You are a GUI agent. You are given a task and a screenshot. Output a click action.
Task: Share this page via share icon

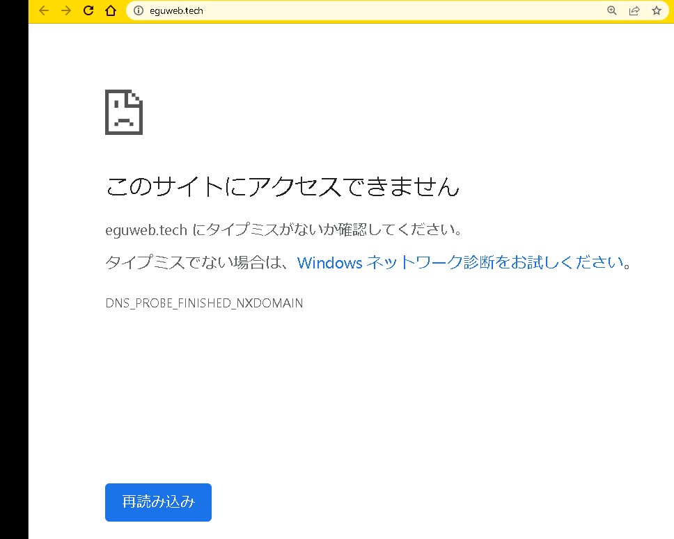click(x=634, y=10)
